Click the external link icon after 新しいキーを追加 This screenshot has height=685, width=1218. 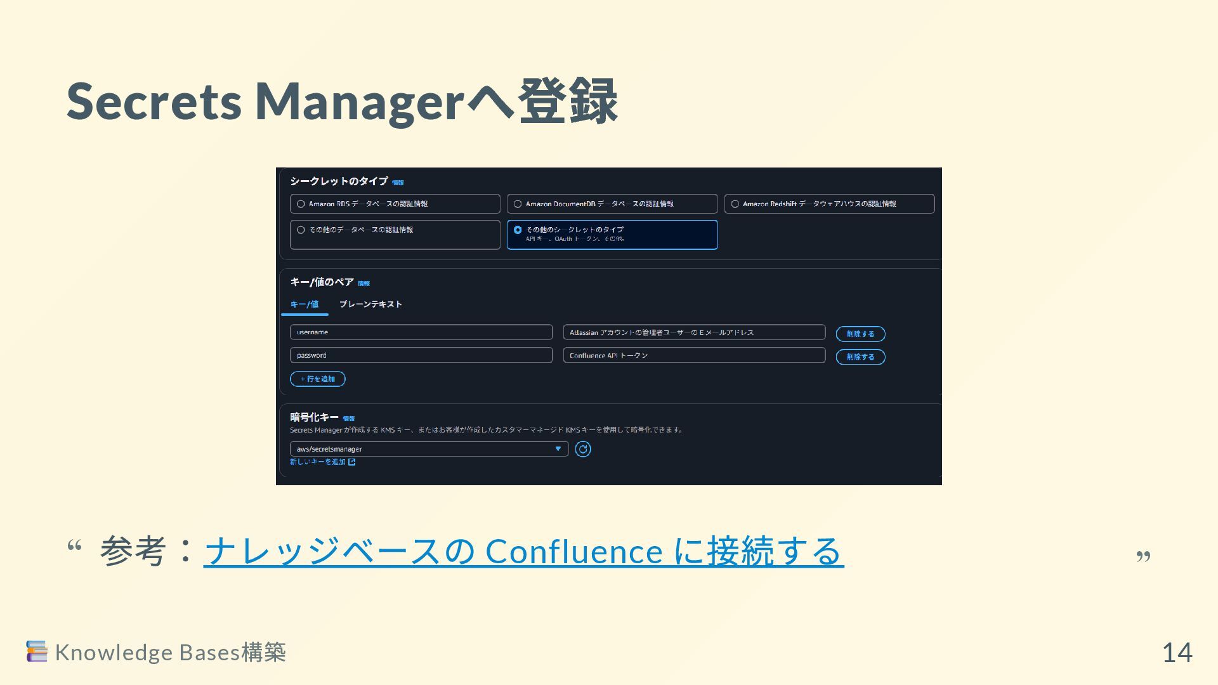(x=352, y=462)
